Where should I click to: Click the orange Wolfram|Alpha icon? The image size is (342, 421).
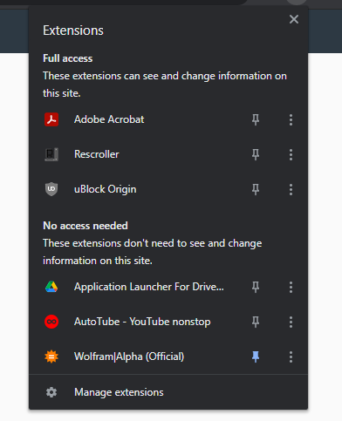pyautogui.click(x=51, y=356)
